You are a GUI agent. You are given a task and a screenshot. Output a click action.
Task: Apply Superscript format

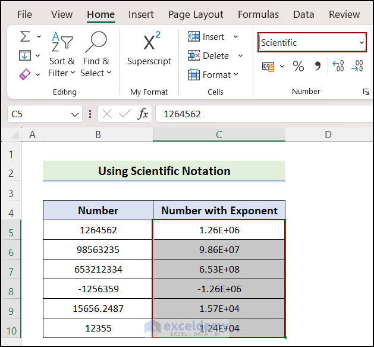149,48
